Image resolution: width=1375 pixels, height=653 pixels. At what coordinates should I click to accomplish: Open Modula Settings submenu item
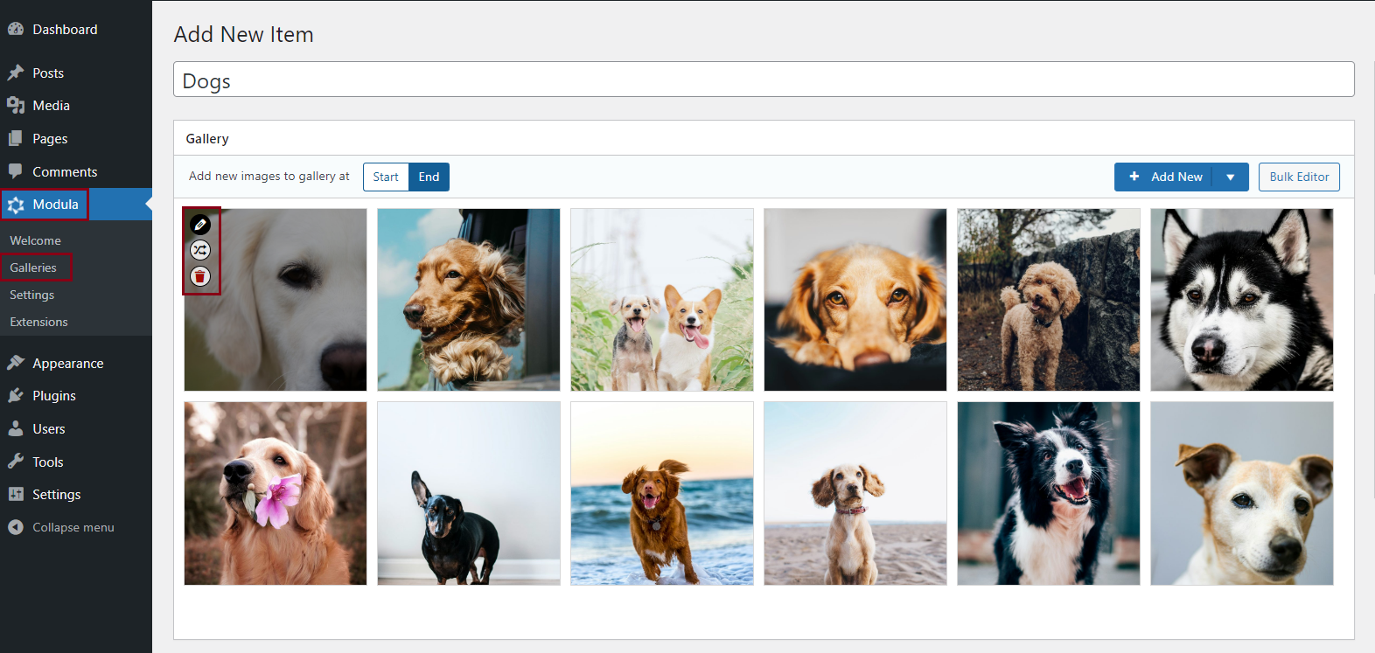tap(31, 295)
